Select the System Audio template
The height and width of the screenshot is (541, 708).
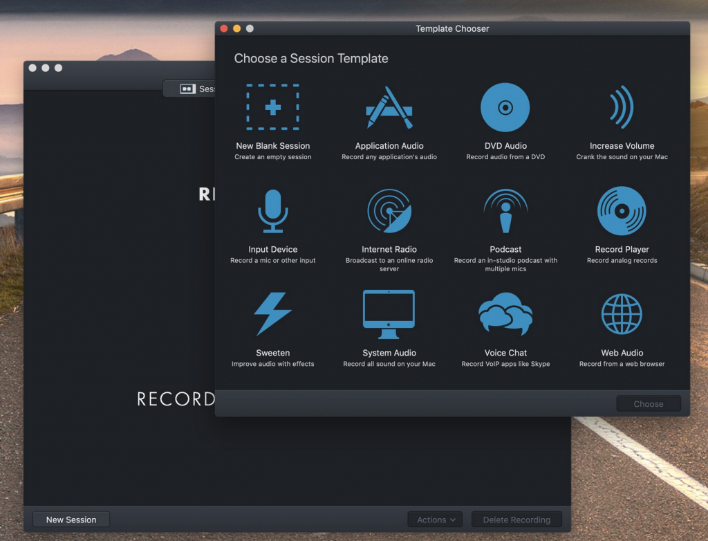pyautogui.click(x=389, y=315)
